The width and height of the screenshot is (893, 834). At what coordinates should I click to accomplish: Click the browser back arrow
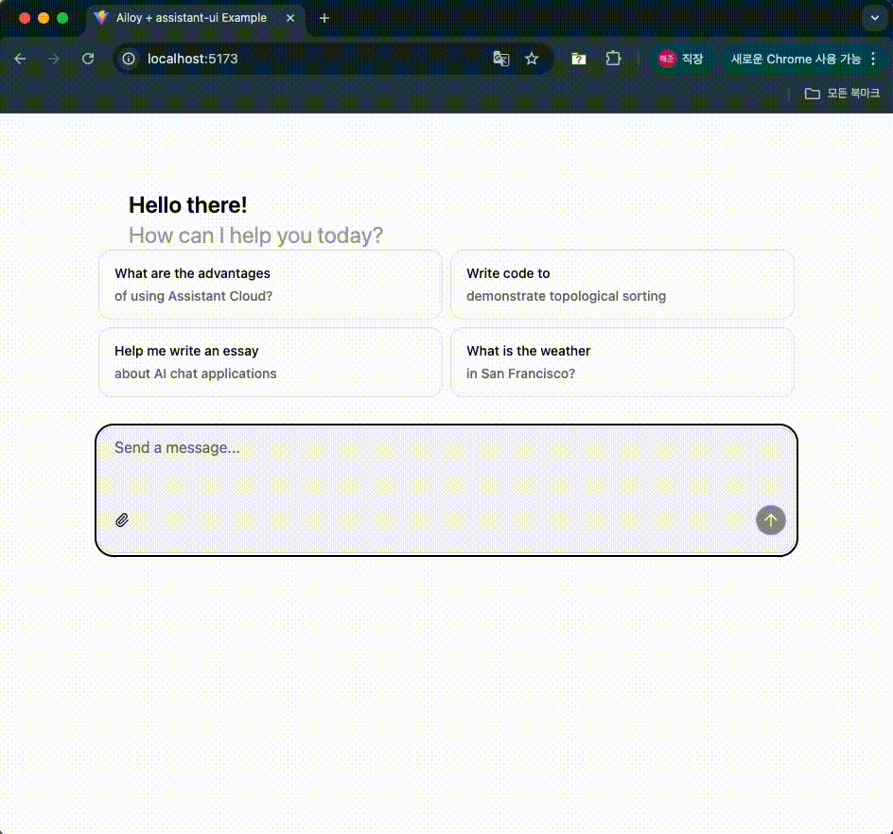pyautogui.click(x=21, y=59)
